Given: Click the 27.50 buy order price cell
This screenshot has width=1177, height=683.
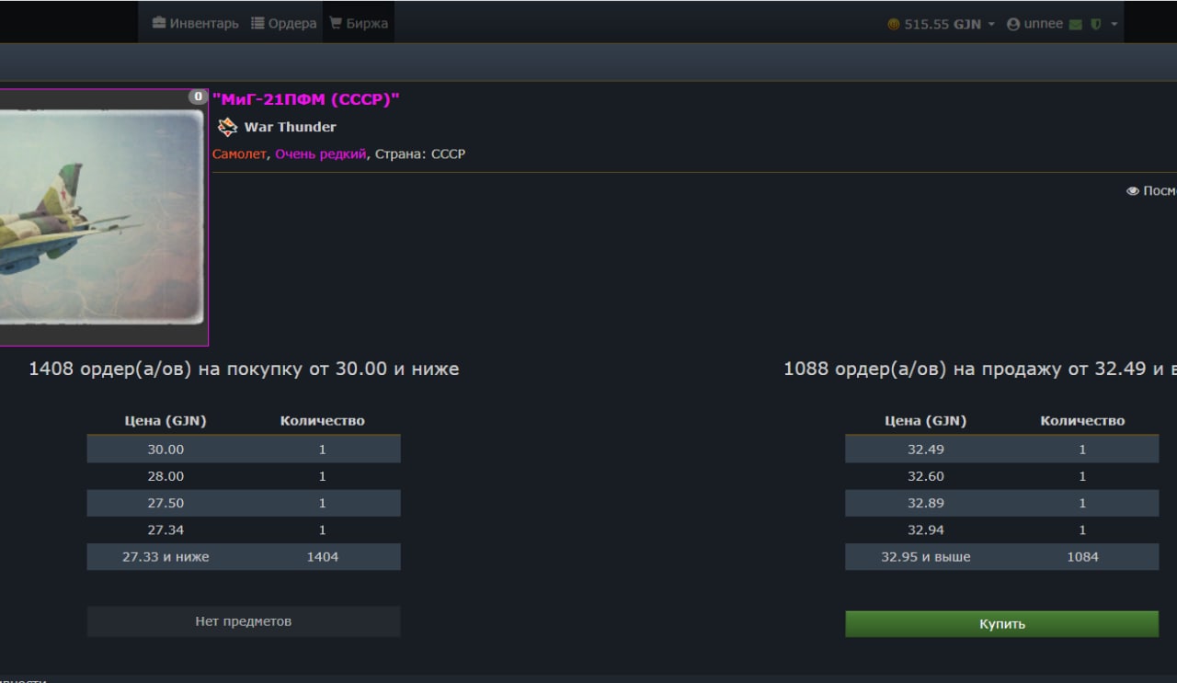Looking at the screenshot, I should coord(166,503).
